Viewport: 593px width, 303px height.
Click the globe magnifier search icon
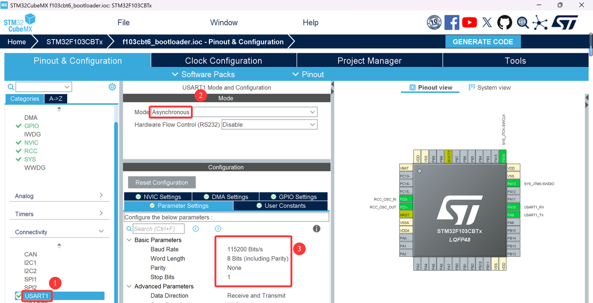click(x=523, y=22)
